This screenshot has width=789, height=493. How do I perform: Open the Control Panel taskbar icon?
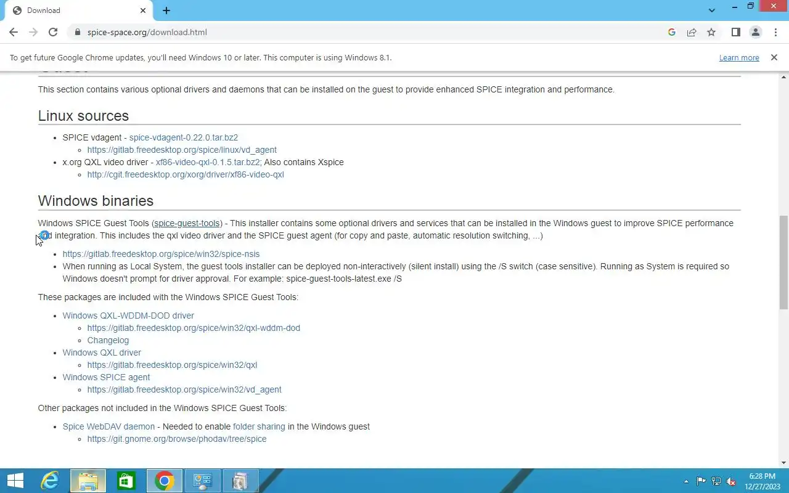coord(202,481)
